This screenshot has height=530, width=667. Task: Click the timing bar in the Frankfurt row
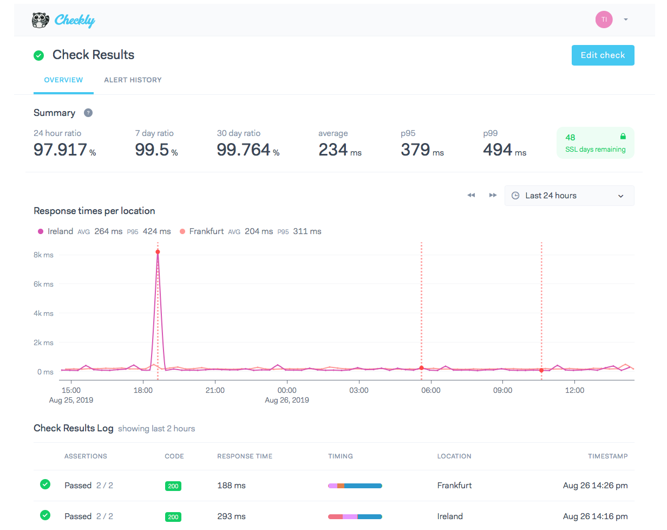[x=355, y=486]
